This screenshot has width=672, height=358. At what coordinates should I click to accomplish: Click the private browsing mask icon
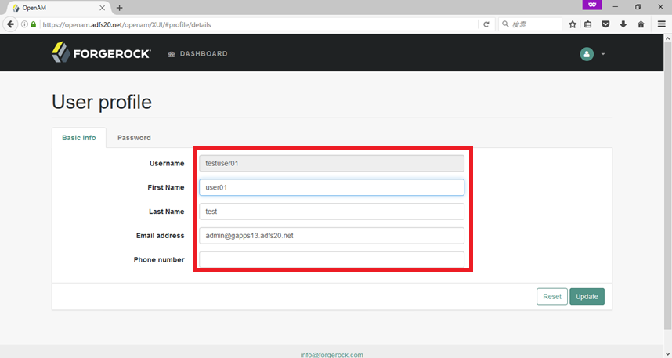592,5
